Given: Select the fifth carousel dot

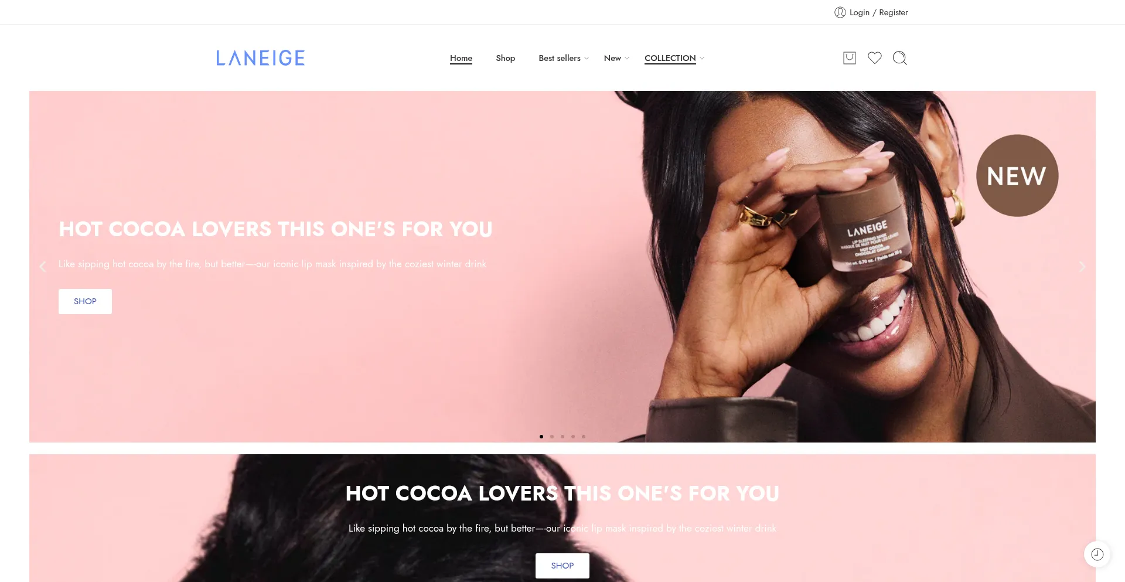Looking at the screenshot, I should 584,437.
